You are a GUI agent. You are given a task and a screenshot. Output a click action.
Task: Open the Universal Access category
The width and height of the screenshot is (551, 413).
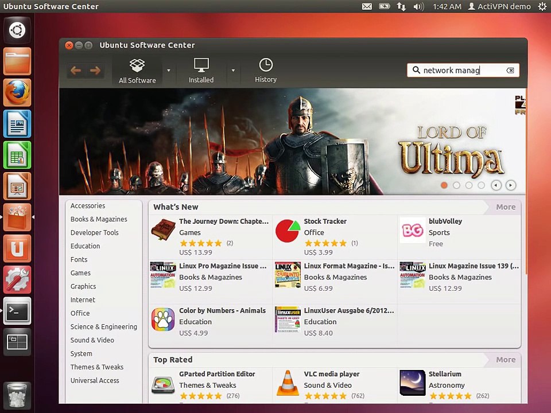click(x=95, y=380)
